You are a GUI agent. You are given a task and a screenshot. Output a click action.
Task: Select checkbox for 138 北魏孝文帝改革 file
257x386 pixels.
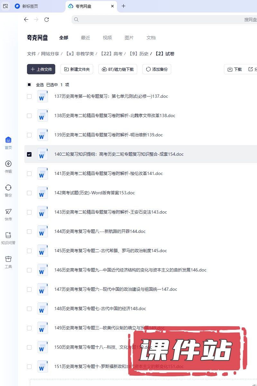pyautogui.click(x=29, y=116)
